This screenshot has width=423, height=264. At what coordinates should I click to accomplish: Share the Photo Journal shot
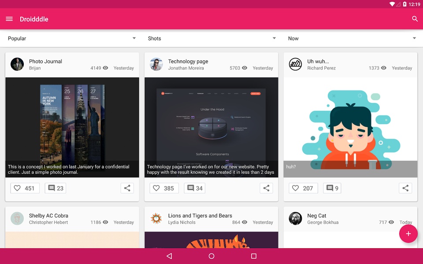coord(127,188)
